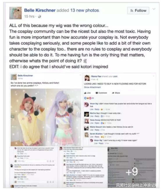Open the +9 more photos thumbnail
162x191 pixels.
(x=132, y=167)
